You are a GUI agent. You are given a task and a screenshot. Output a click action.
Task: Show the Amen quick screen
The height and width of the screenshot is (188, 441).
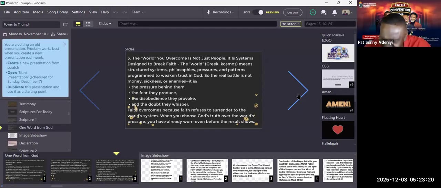(338, 104)
